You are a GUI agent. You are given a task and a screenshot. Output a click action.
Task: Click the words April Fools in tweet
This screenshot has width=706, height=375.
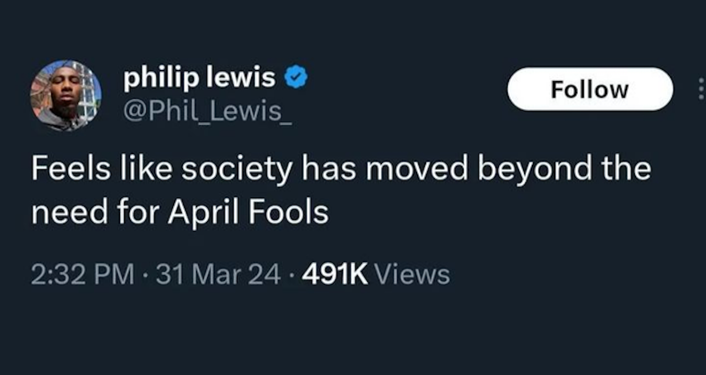point(248,212)
